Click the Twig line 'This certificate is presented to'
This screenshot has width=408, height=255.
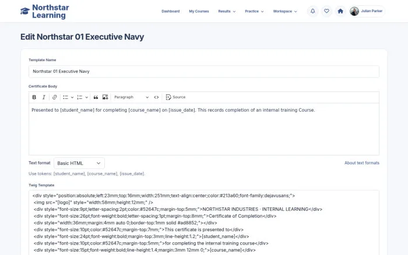tap(139, 230)
